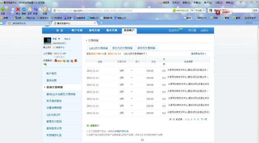259x143 pixels.
Task: Open the bookmark ending in 123
Action: point(92,18)
